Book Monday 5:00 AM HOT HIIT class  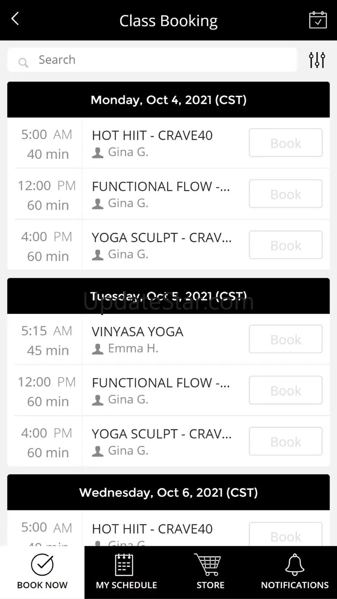(x=286, y=143)
